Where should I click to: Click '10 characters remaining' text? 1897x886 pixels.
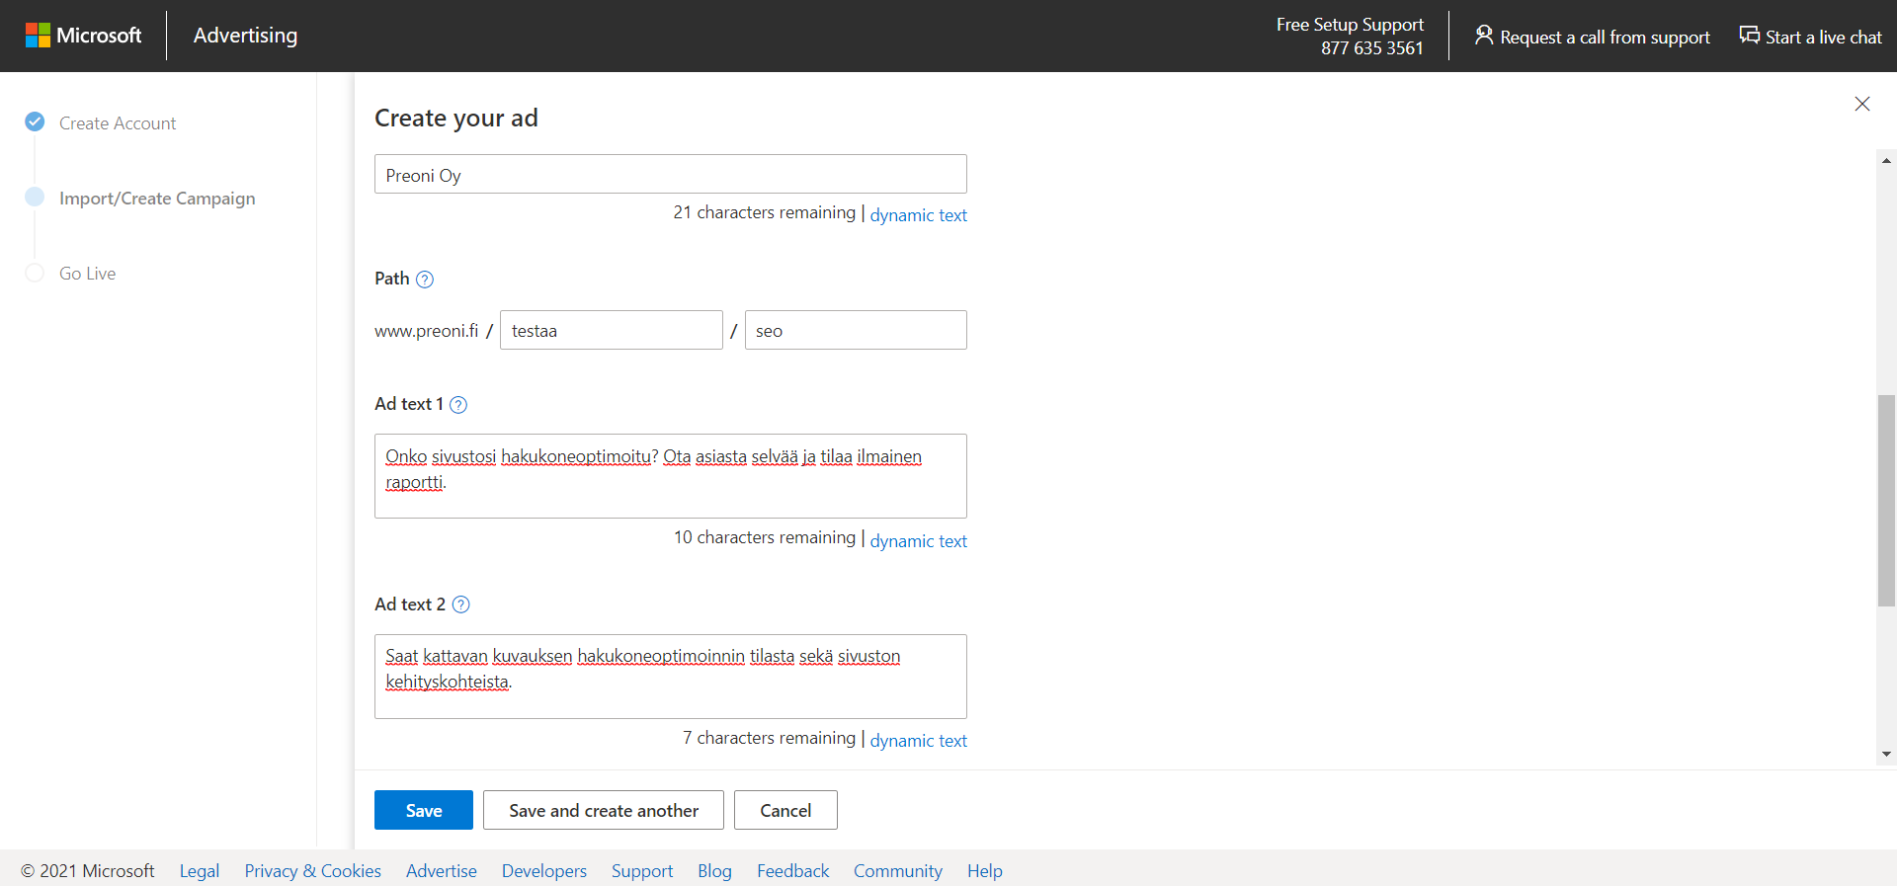pos(765,537)
